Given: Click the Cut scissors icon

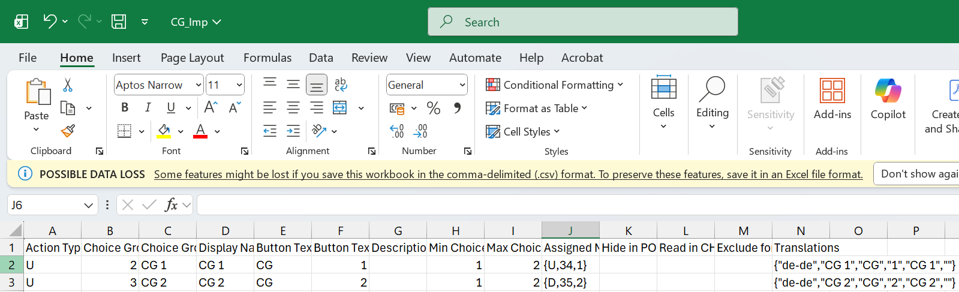Looking at the screenshot, I should pyautogui.click(x=68, y=85).
